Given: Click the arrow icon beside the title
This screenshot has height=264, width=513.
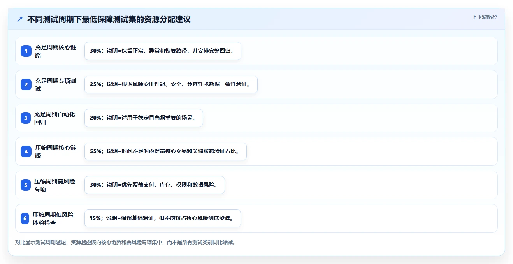Looking at the screenshot, I should 20,19.
